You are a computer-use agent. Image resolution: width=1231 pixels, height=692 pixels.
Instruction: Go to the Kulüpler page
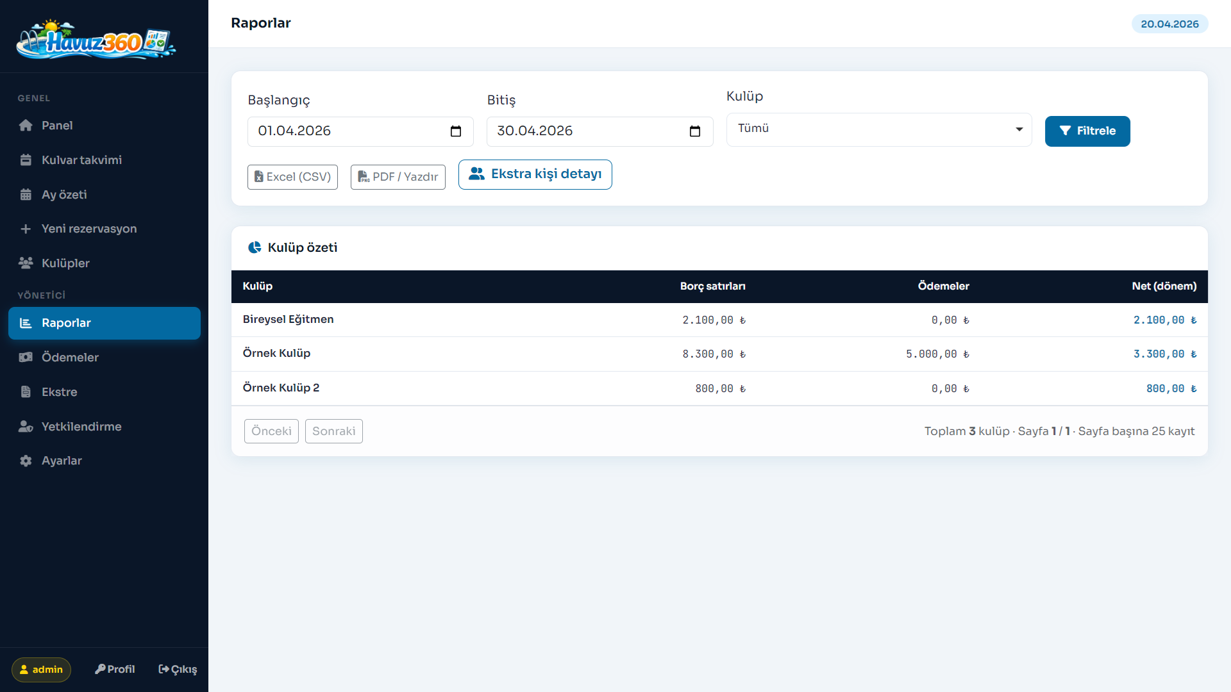tap(65, 263)
